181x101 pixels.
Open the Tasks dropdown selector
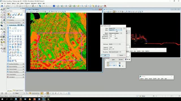(x=16, y=11)
